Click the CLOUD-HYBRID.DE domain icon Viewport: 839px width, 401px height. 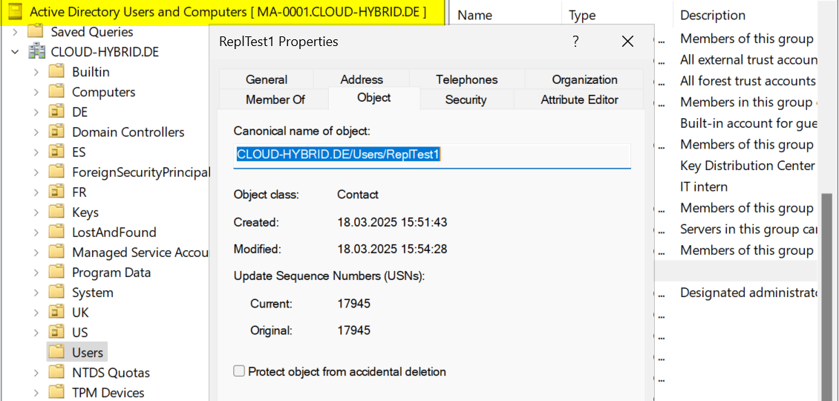tap(37, 52)
